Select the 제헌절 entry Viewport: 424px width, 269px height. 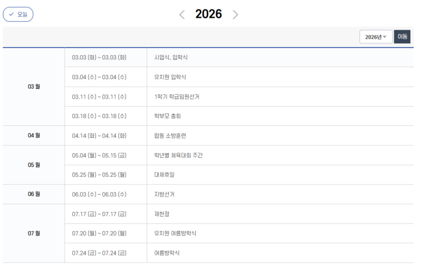[x=161, y=214]
